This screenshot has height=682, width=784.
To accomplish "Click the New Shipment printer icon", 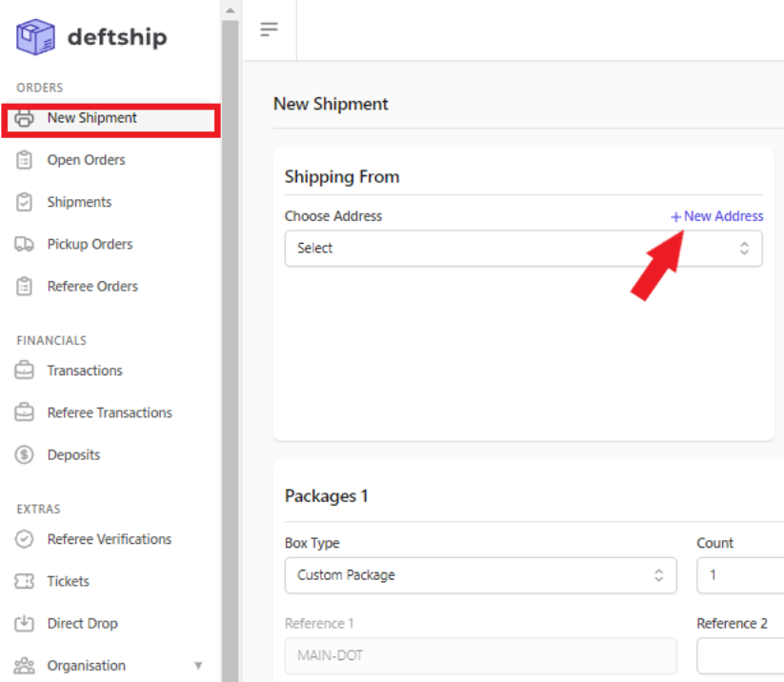I will [24, 118].
